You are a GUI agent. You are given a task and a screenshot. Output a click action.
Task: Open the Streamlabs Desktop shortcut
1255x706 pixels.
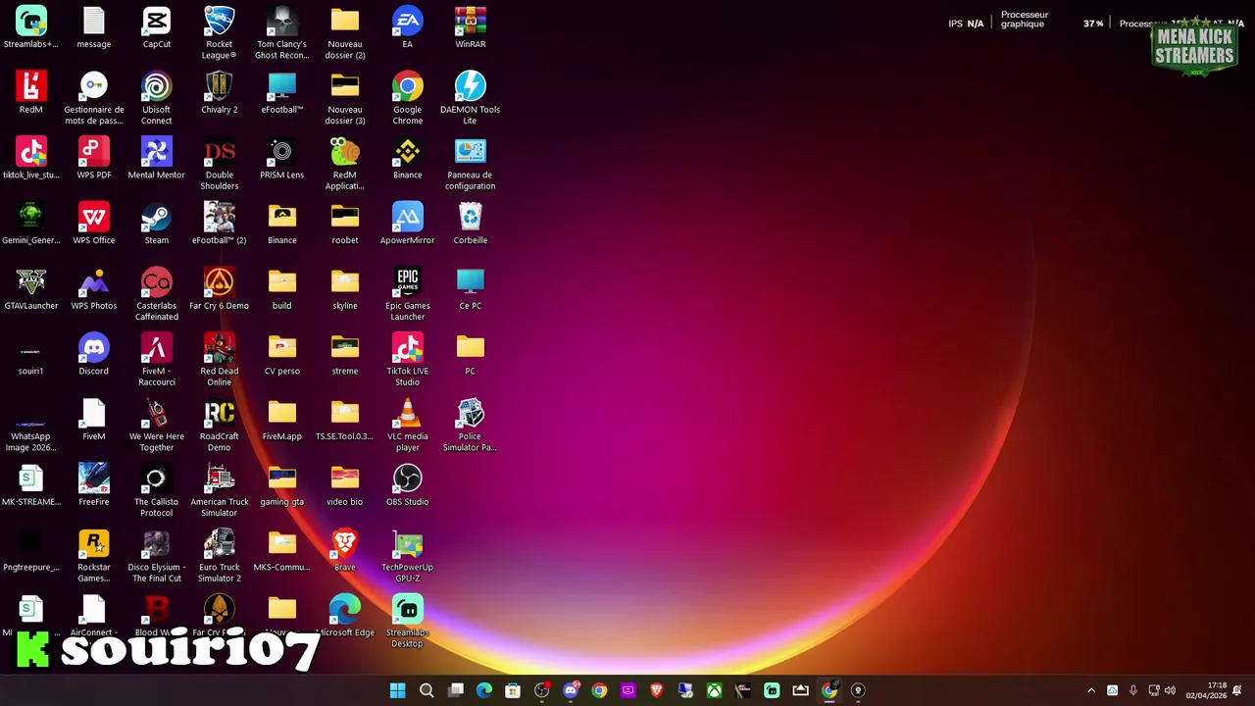pyautogui.click(x=408, y=622)
